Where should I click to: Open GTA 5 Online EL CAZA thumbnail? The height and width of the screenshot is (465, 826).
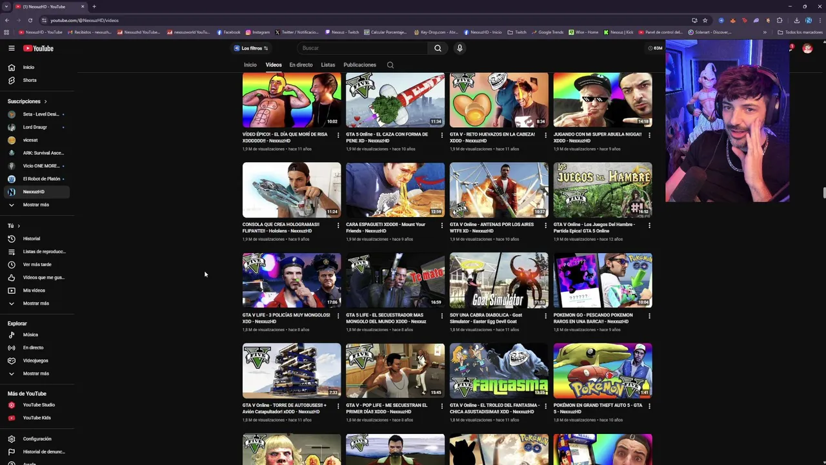[395, 100]
